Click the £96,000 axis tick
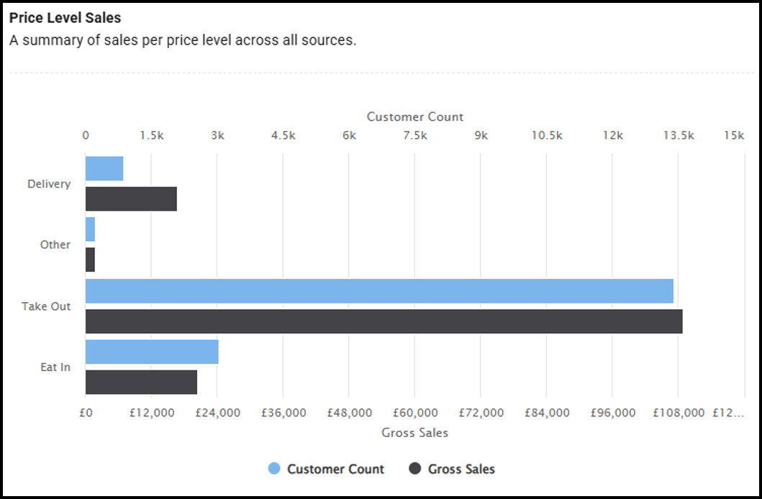 [612, 413]
